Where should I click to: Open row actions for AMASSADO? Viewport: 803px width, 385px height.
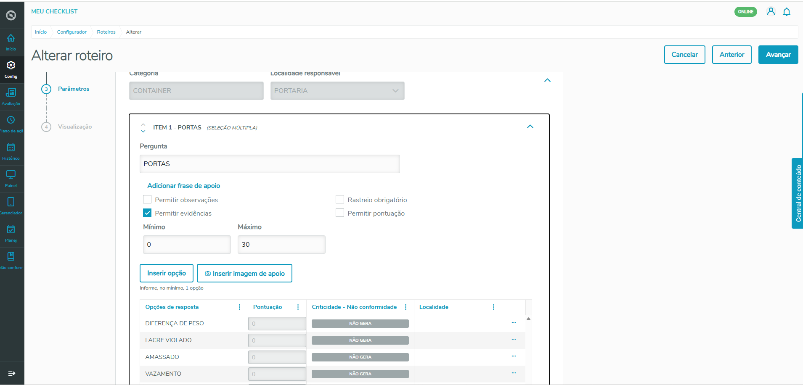coord(514,356)
